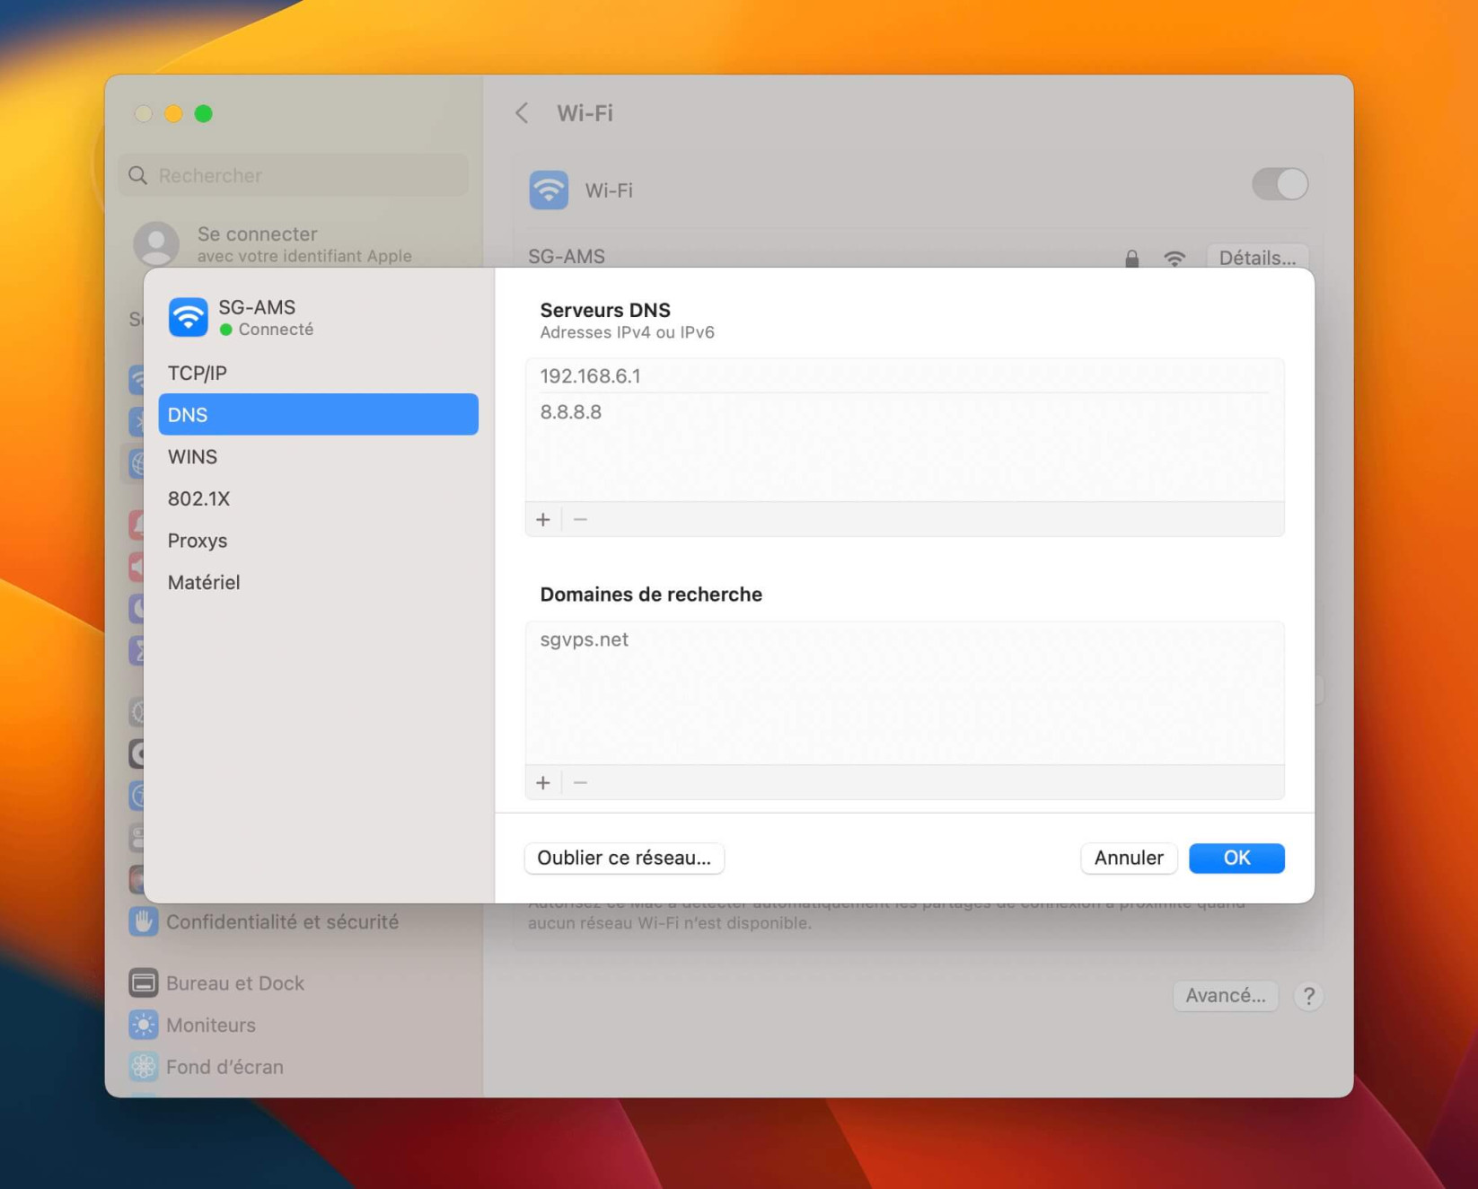Open Détails for SG-AMS network
The height and width of the screenshot is (1189, 1478).
(x=1257, y=258)
